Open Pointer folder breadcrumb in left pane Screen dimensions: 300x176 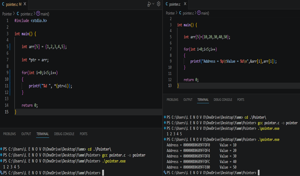click(x=7, y=14)
